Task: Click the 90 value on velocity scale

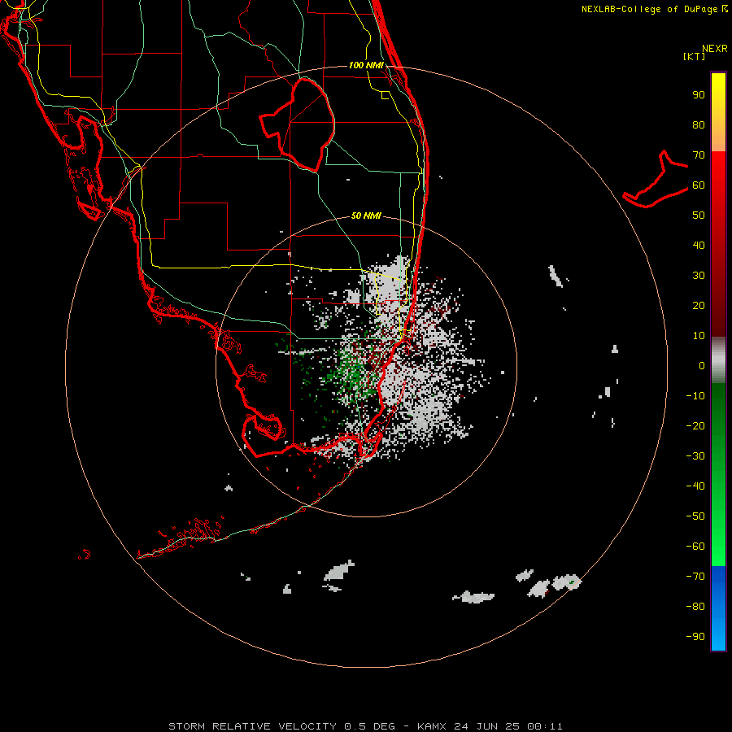Action: [699, 95]
